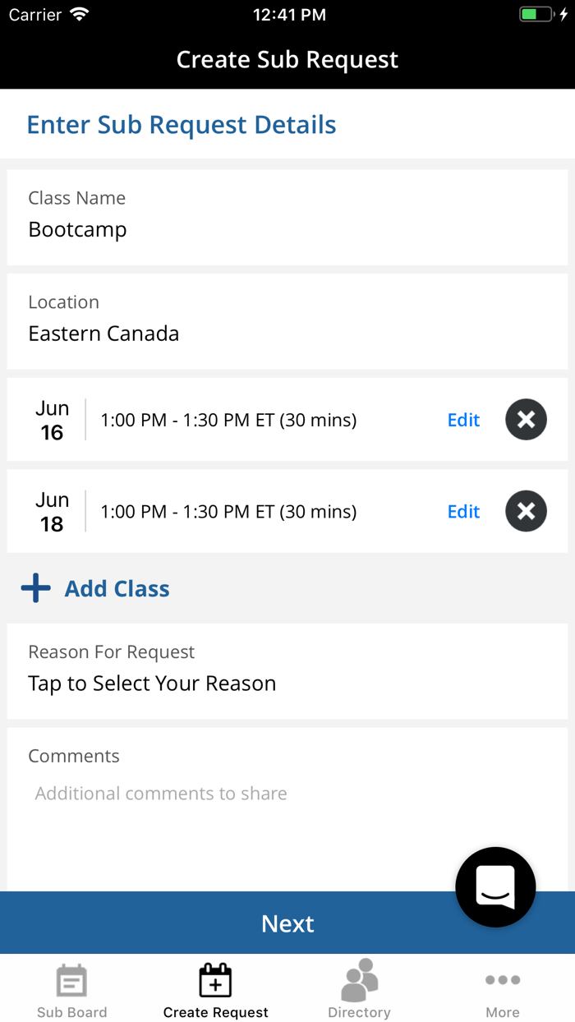The height and width of the screenshot is (1022, 575).
Task: Remove the Jun 18 class with X button
Action: point(526,510)
